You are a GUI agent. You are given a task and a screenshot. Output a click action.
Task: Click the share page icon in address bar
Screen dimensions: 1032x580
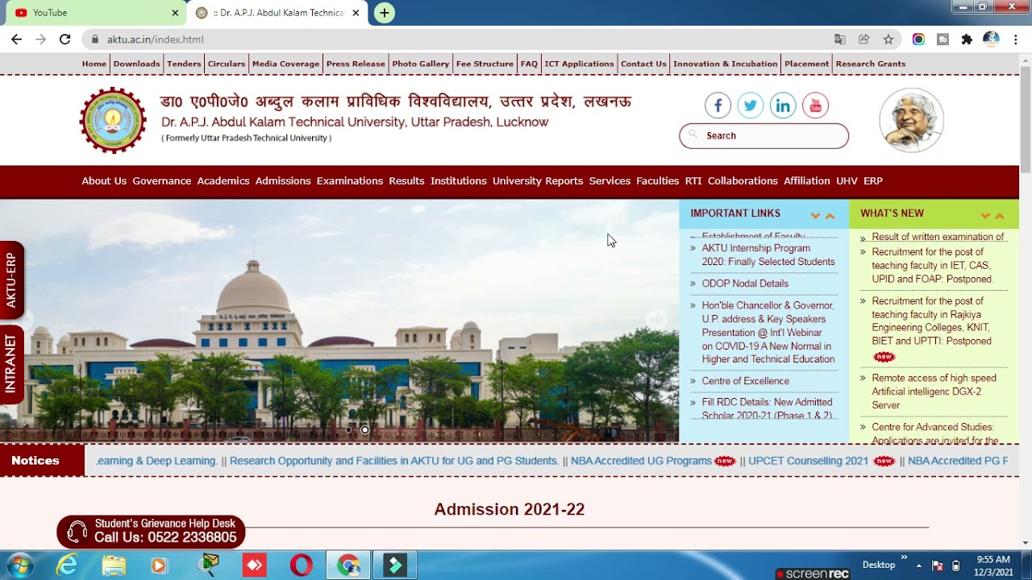[x=863, y=39]
